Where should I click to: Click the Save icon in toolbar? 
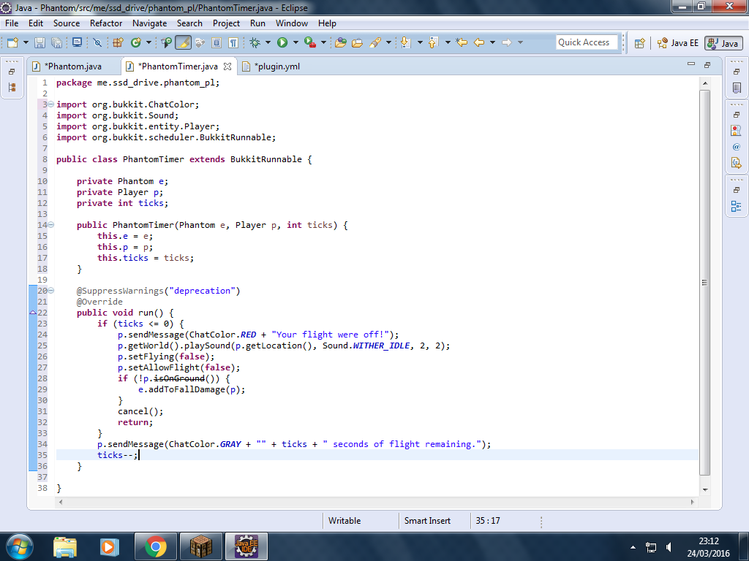tap(40, 43)
